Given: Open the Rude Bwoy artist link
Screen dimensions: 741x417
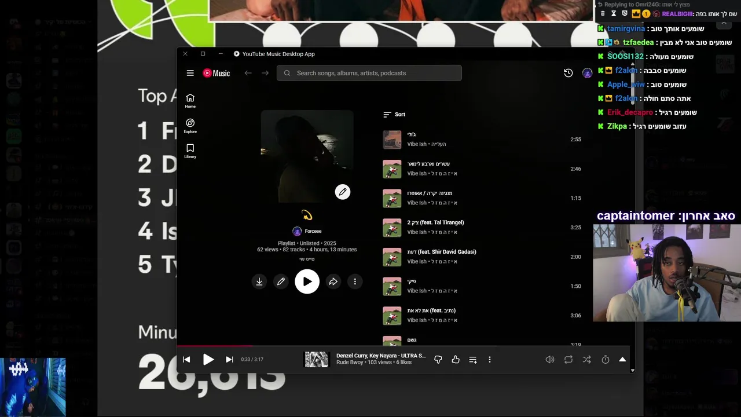Looking at the screenshot, I should point(350,363).
